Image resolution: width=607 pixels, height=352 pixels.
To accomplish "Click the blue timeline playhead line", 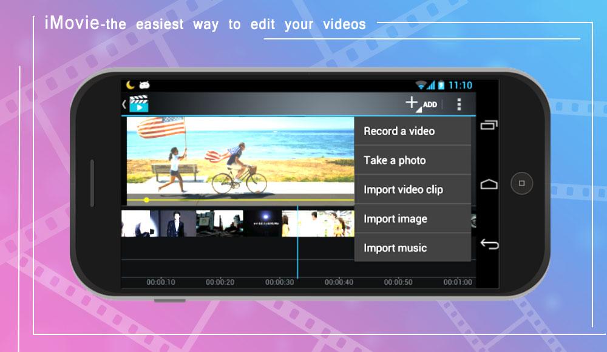I will point(297,242).
